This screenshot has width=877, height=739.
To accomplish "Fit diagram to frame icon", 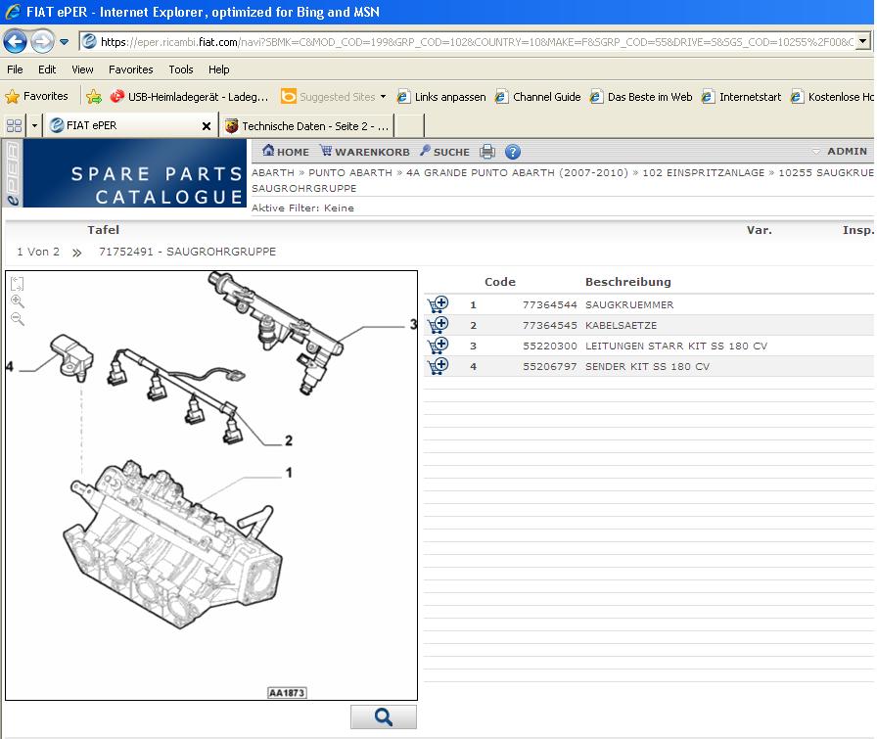I will click(18, 284).
